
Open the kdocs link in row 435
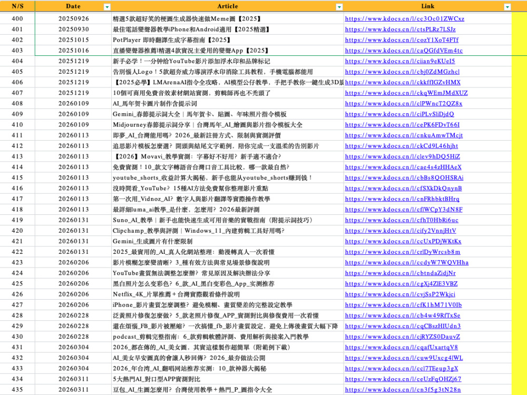pyautogui.click(x=403, y=390)
